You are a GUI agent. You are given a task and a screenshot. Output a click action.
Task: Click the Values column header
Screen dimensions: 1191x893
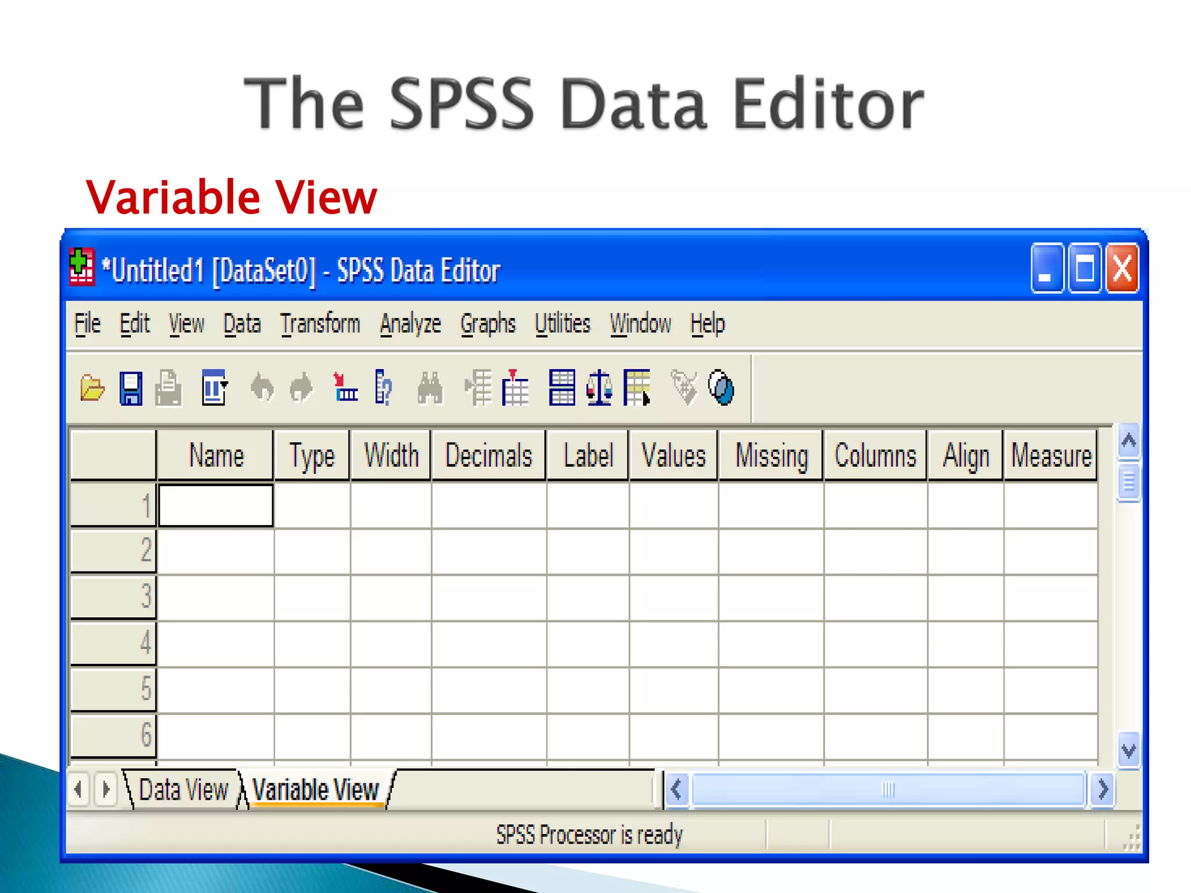point(673,455)
